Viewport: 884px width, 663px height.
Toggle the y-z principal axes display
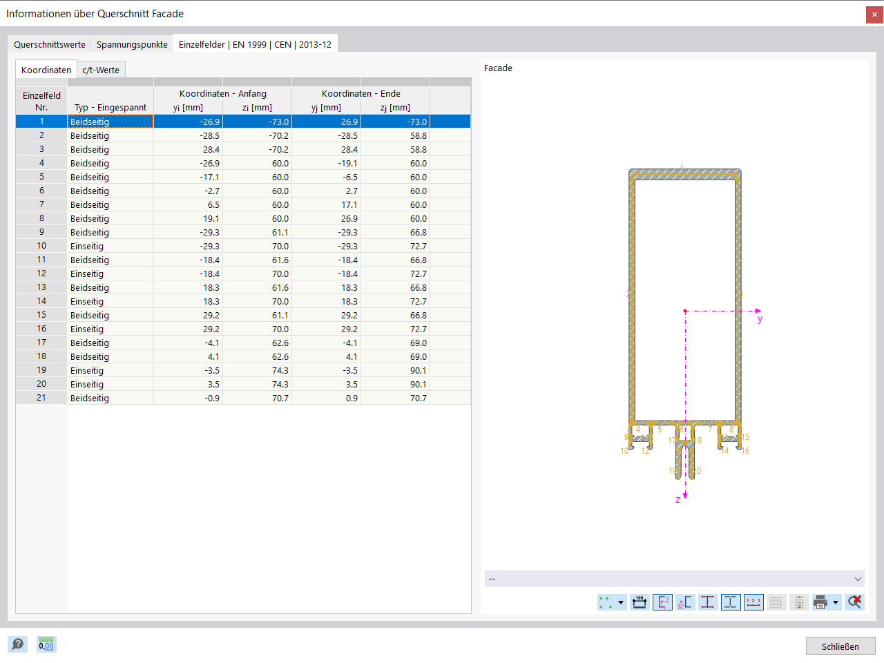click(x=662, y=602)
